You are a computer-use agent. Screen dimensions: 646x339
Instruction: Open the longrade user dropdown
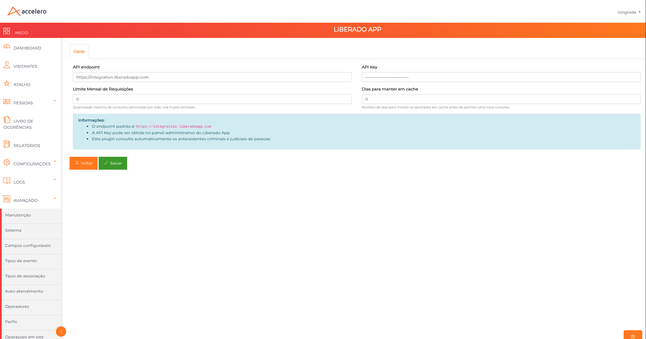629,12
